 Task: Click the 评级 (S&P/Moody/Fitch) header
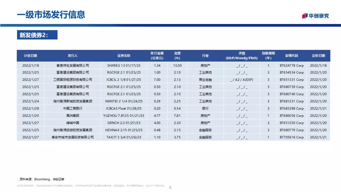(x=242, y=56)
